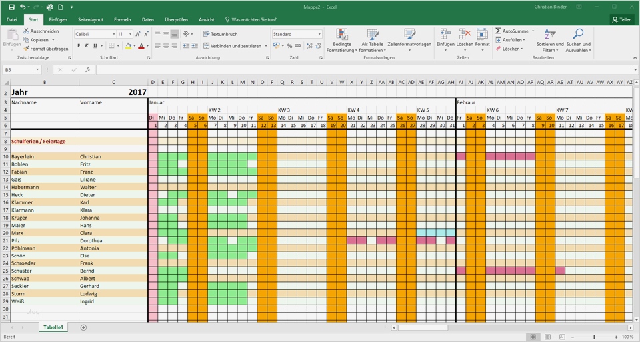Image resolution: width=640 pixels, height=342 pixels.
Task: Center text horizontally in cell
Action: (x=166, y=46)
